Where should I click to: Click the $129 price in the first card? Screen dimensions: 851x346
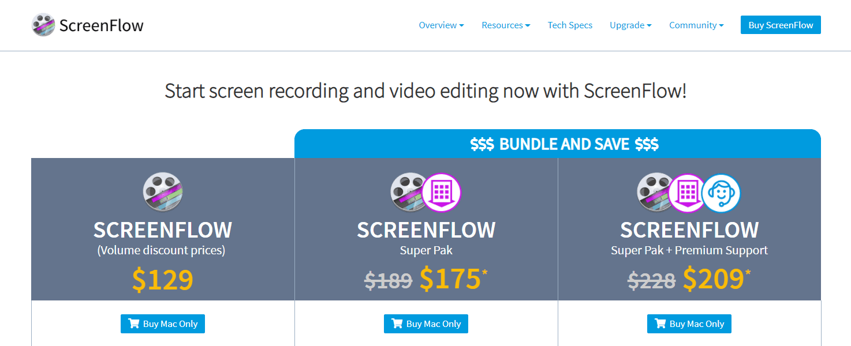[x=163, y=279]
